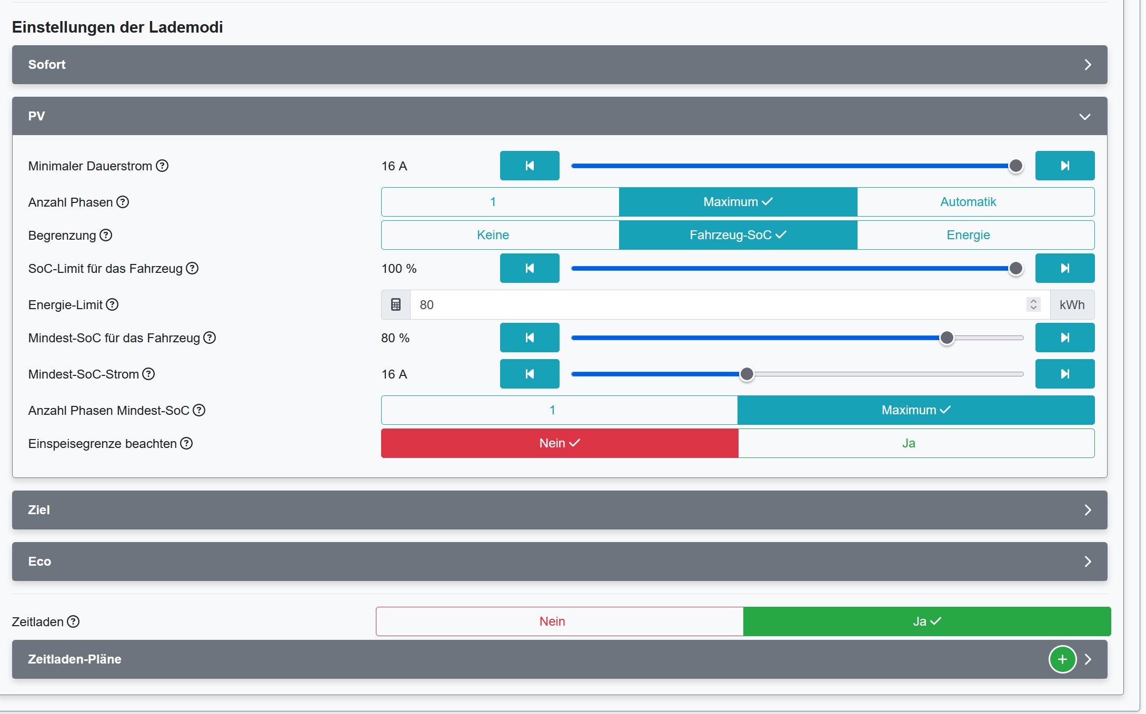This screenshot has height=714, width=1146.
Task: Click help icon next to Zeitladen
Action: point(73,622)
